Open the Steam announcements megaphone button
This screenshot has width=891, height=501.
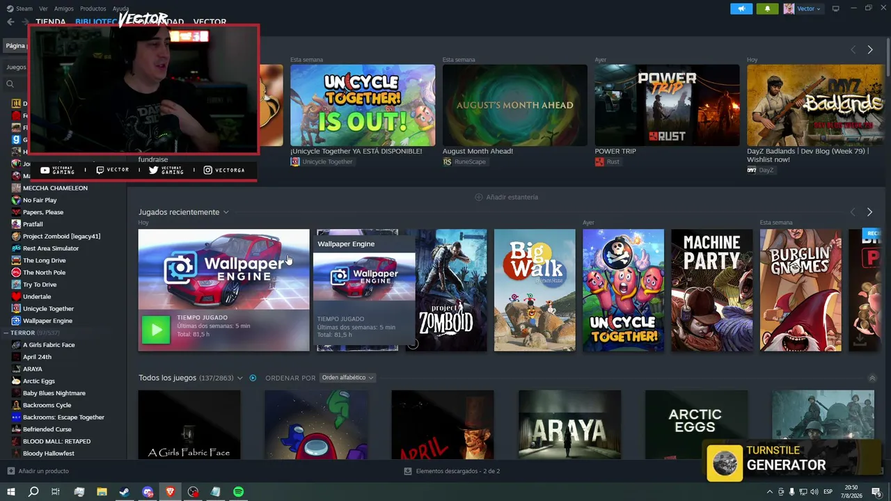pyautogui.click(x=741, y=8)
